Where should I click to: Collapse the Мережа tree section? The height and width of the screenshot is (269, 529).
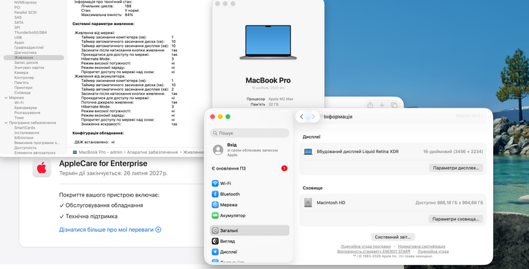click(x=6, y=97)
